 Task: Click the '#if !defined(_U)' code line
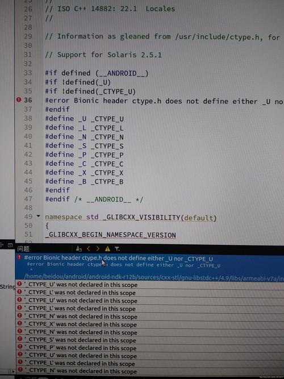click(78, 82)
